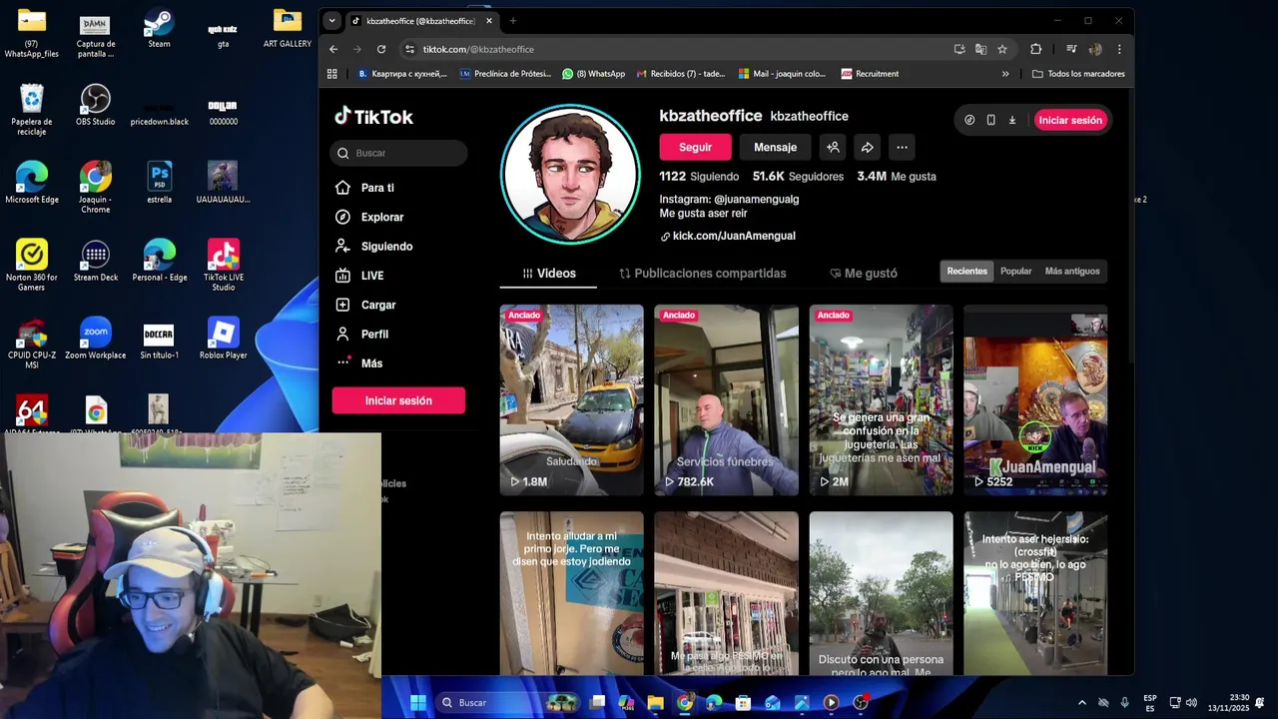This screenshot has height=719, width=1278.
Task: Open Steam desktop icon
Action: [159, 28]
